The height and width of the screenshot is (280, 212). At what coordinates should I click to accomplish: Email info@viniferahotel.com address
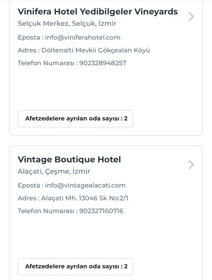(83, 37)
